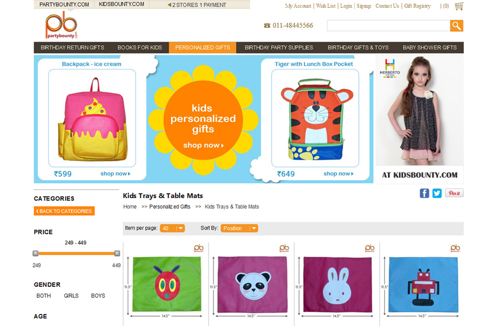Image resolution: width=501 pixels, height=326 pixels.
Task: Open the Wish List link
Action: click(326, 6)
